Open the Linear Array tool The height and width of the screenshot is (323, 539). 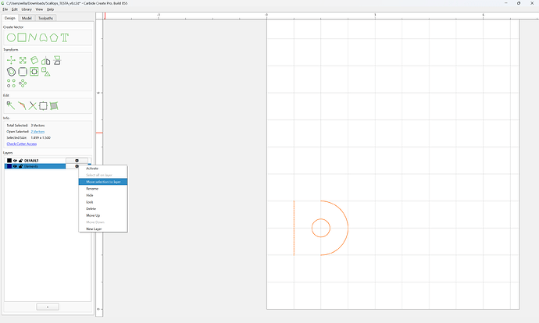click(x=11, y=83)
